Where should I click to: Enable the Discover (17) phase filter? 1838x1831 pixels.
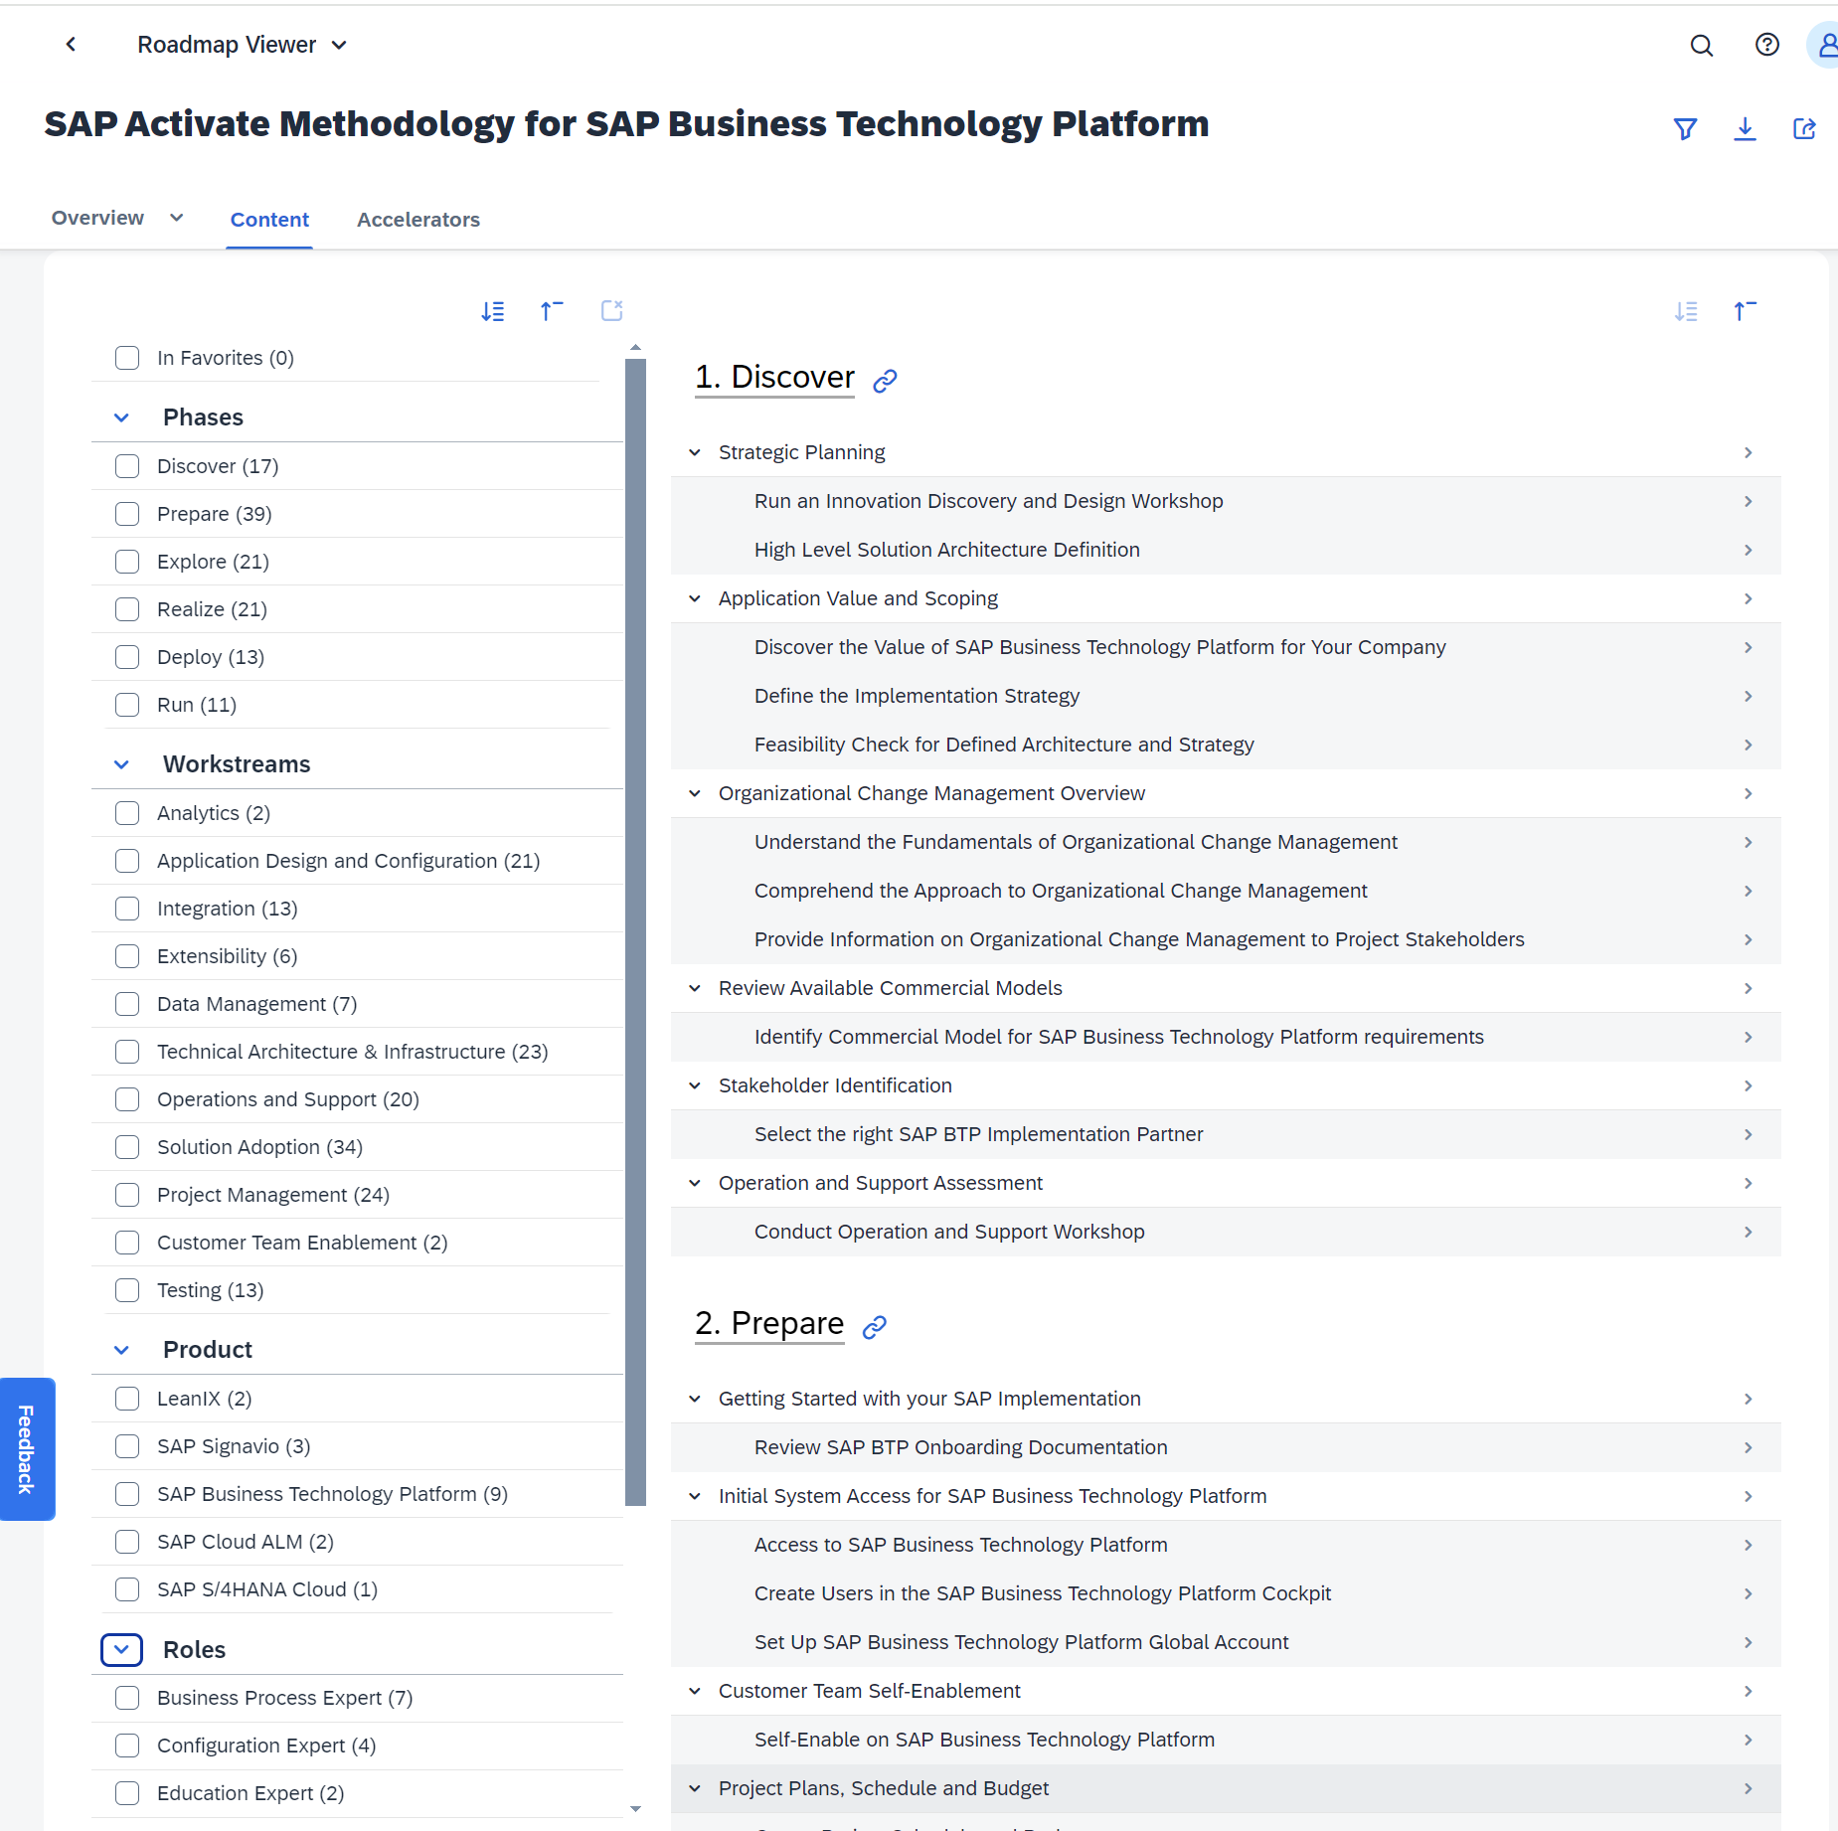[x=127, y=466]
